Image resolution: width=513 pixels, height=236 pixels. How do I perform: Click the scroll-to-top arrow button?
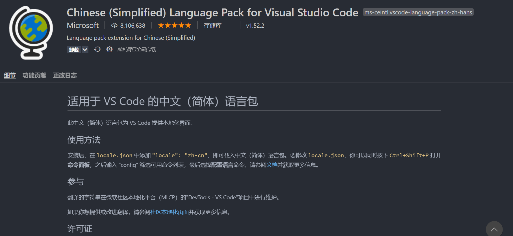point(494,230)
